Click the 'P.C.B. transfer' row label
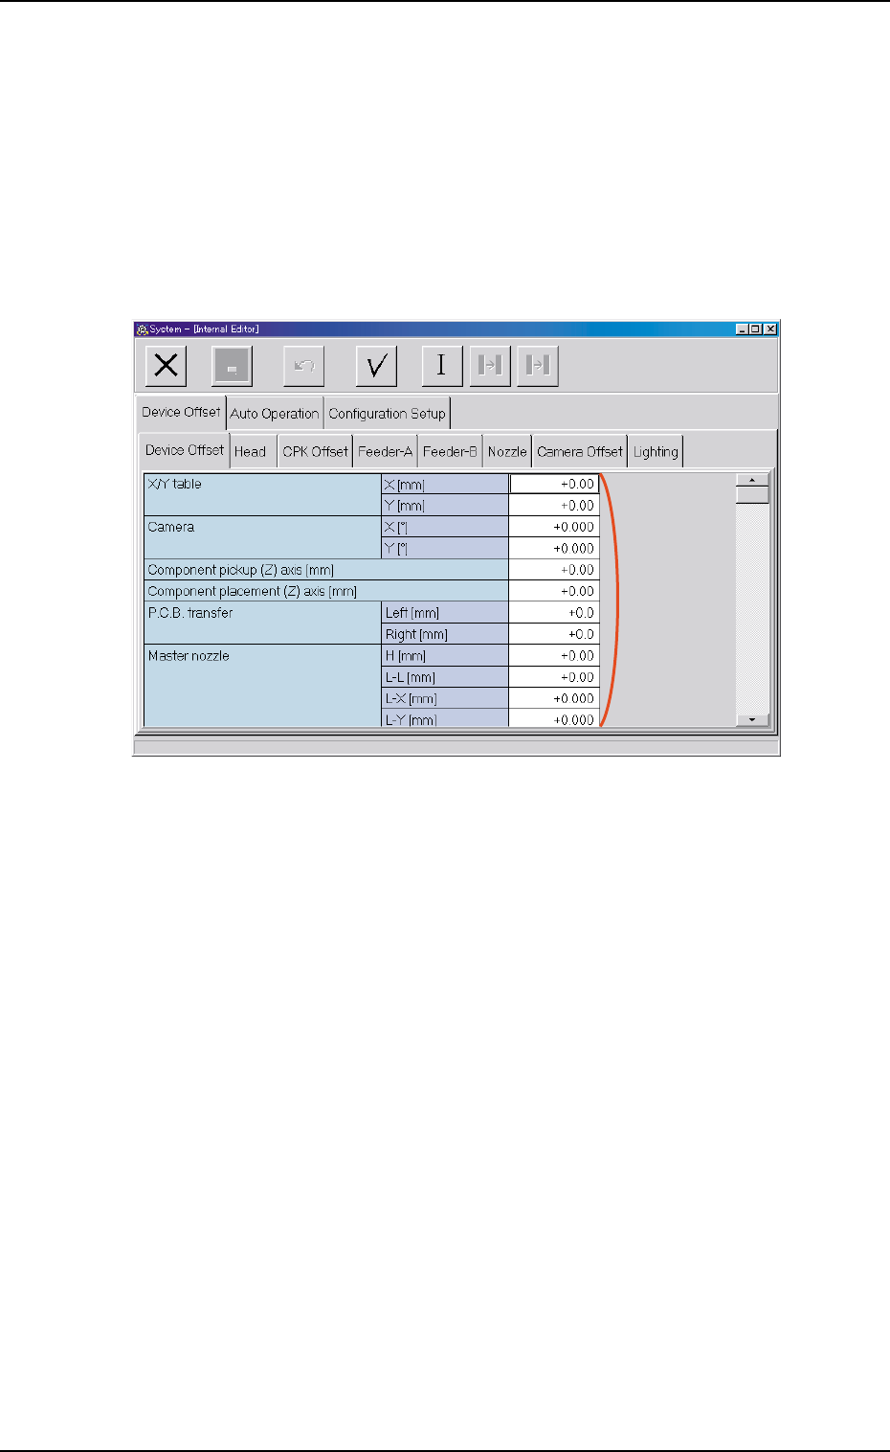Screen dimensions: 890x1452 coord(190,613)
